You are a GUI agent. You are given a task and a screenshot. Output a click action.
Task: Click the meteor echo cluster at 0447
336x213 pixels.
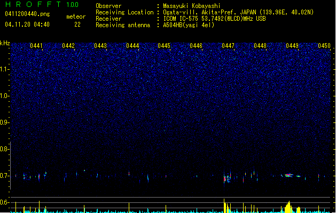tap(227, 177)
